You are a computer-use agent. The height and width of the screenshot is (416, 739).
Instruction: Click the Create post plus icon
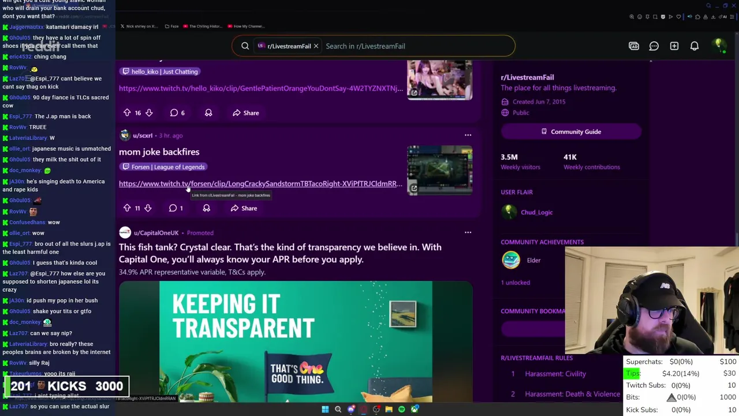(x=674, y=46)
